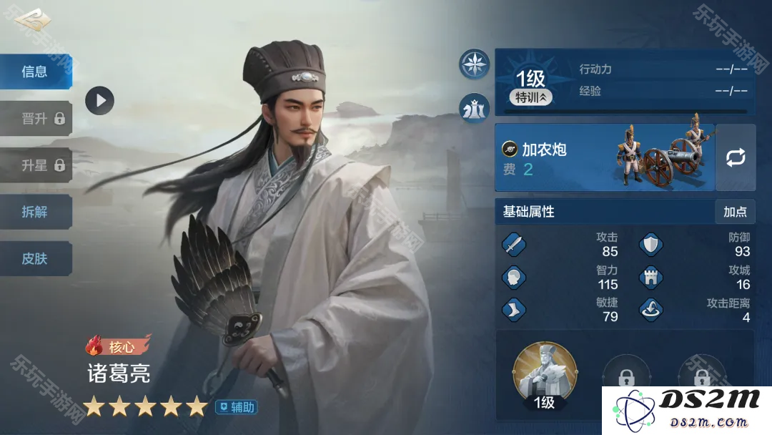Image resolution: width=772 pixels, height=435 pixels.
Task: Open the level 1 skill portrait
Action: (545, 376)
